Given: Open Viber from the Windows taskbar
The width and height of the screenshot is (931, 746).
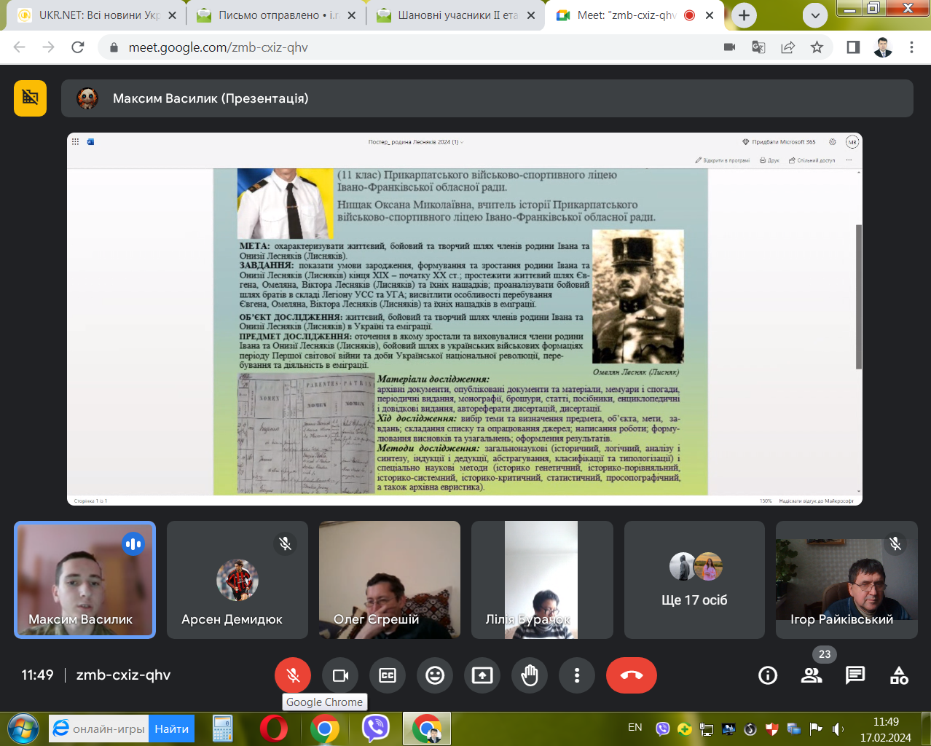Looking at the screenshot, I should pyautogui.click(x=376, y=728).
